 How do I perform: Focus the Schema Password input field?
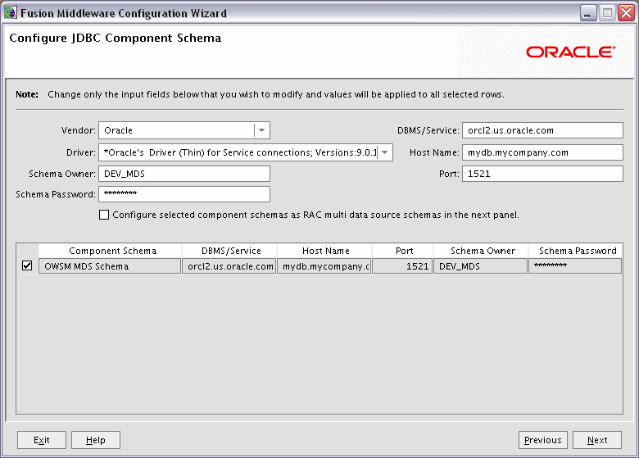tap(184, 194)
